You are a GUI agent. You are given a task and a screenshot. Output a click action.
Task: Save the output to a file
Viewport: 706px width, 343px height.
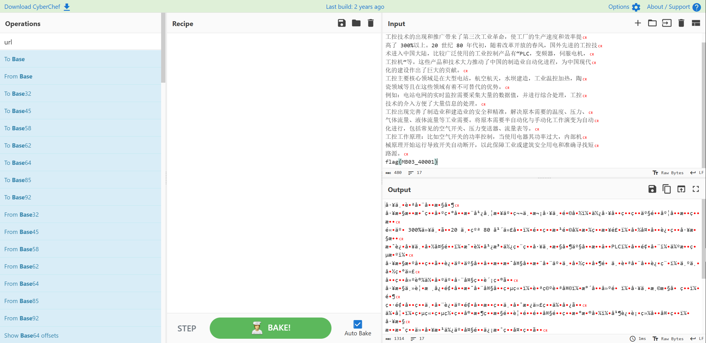tap(652, 189)
